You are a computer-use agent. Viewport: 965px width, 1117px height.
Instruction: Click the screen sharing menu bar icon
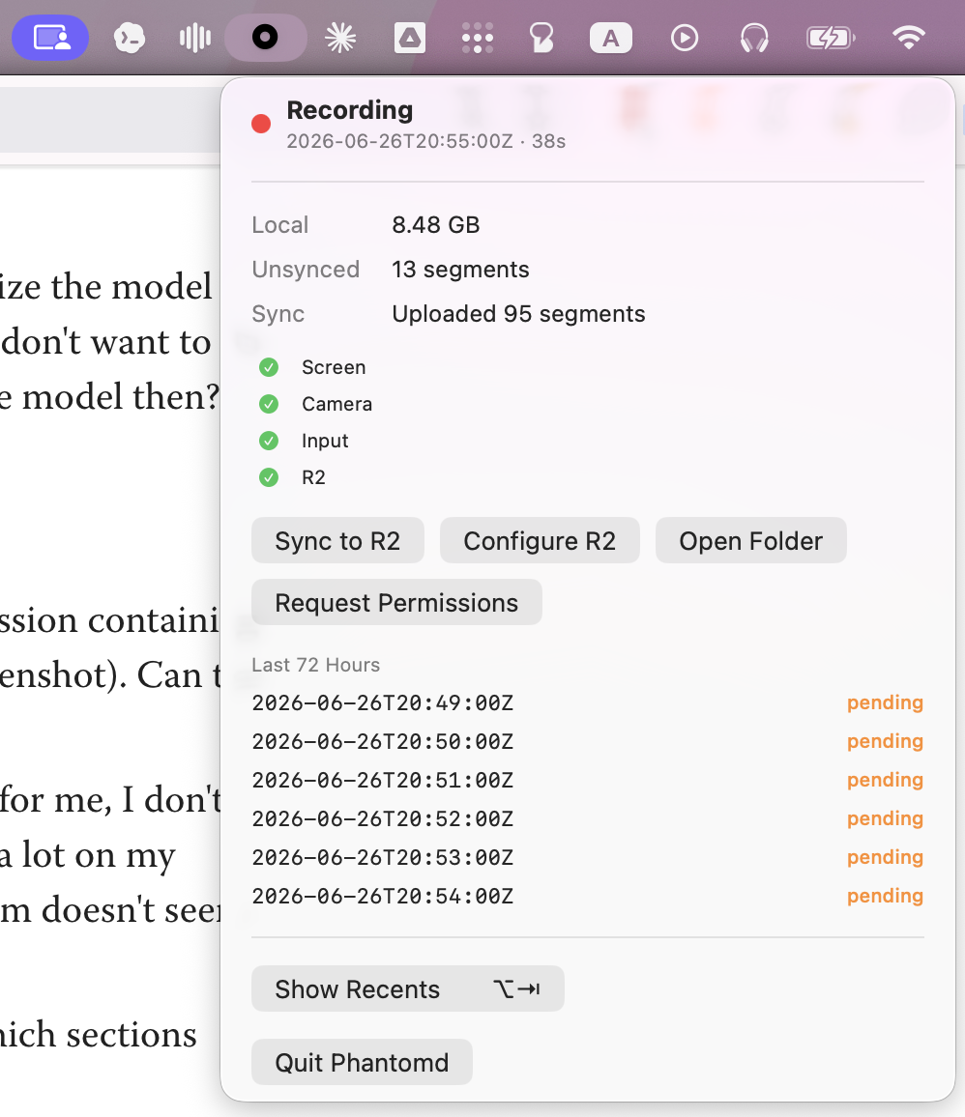coord(50,38)
